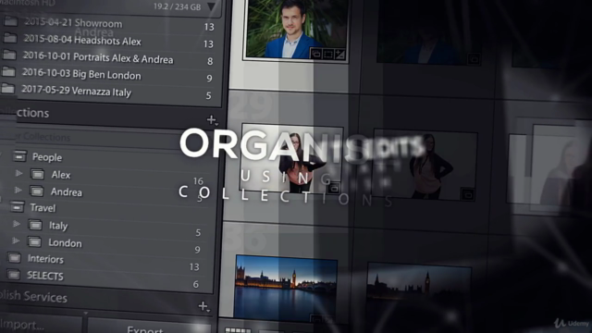Viewport: 592px width, 333px height.
Task: Select the SELECTS collection
Action: (45, 276)
